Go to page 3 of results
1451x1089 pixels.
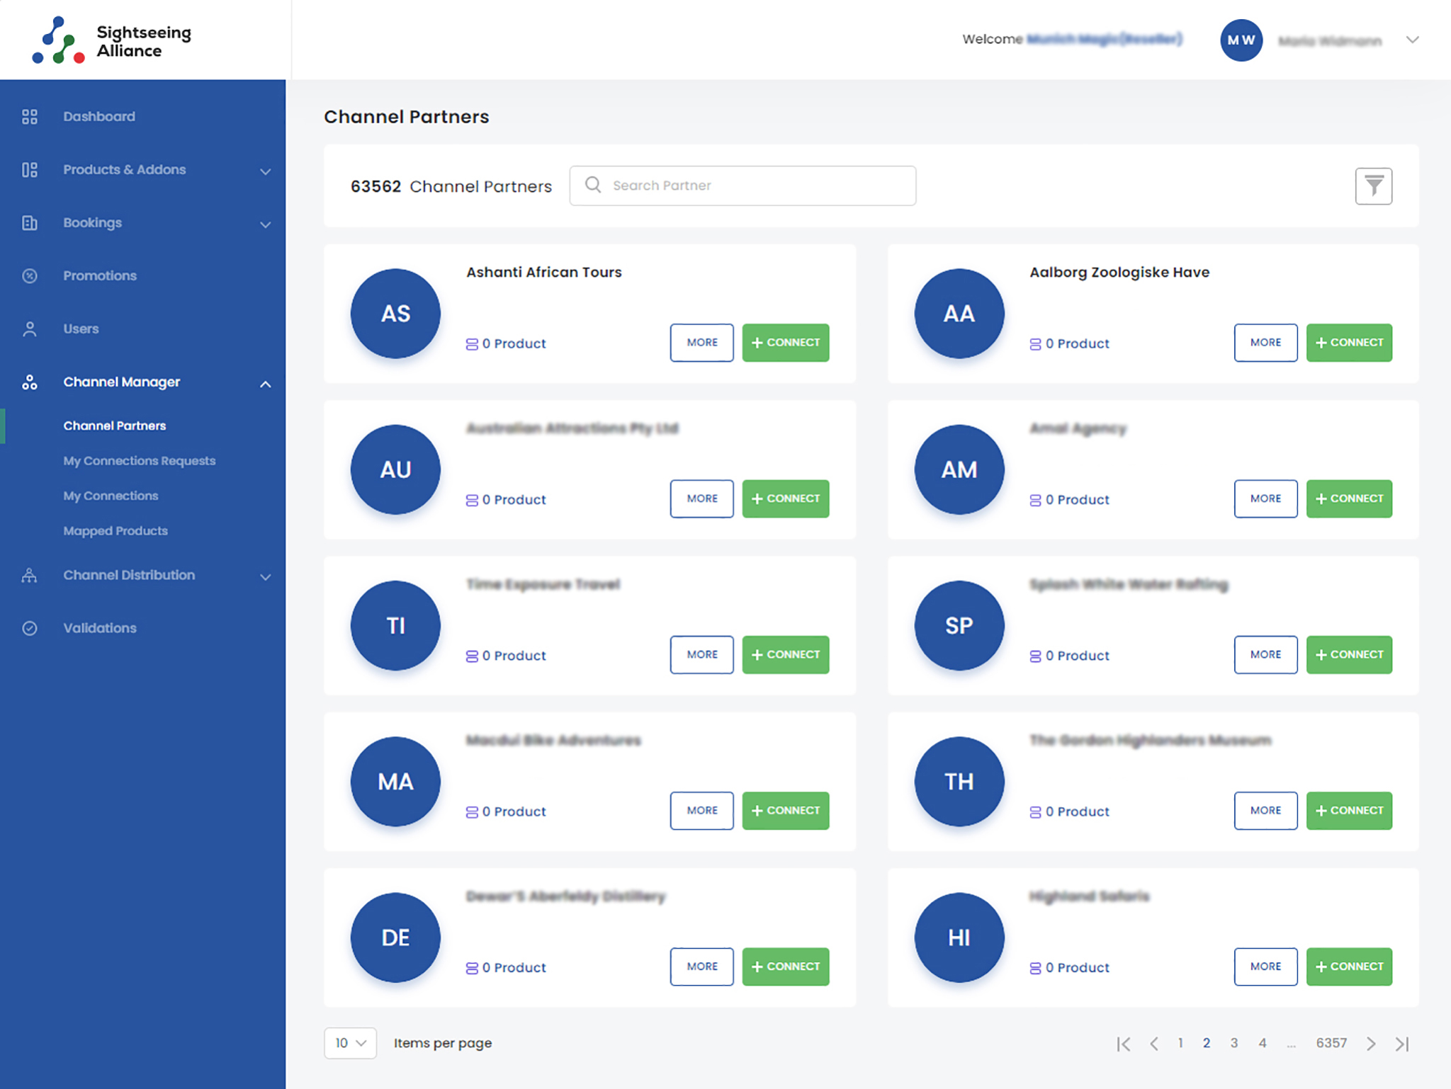pos(1234,1043)
